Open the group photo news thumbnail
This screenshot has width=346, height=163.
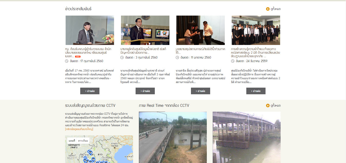(x=256, y=30)
